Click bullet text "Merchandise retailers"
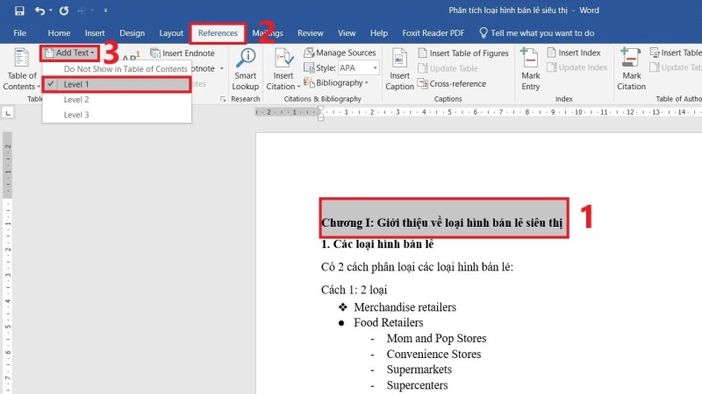The image size is (702, 394). click(x=405, y=307)
